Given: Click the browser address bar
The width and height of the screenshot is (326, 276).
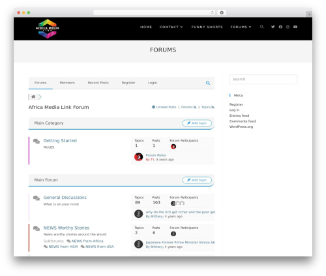Looking at the screenshot, I should point(154,12).
